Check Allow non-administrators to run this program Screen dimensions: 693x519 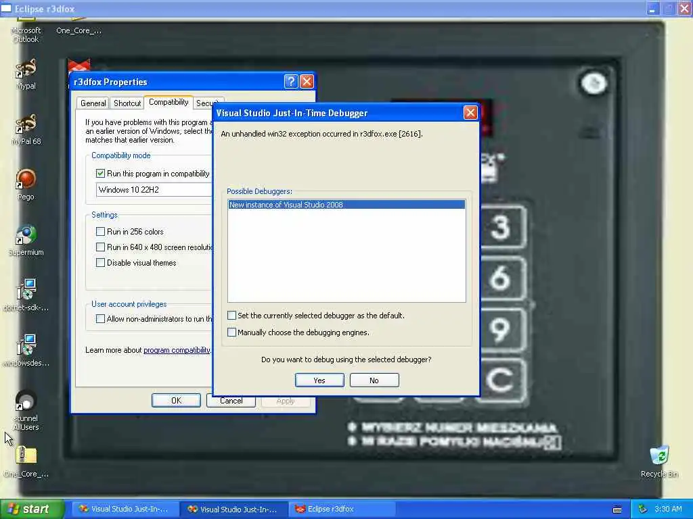point(100,319)
